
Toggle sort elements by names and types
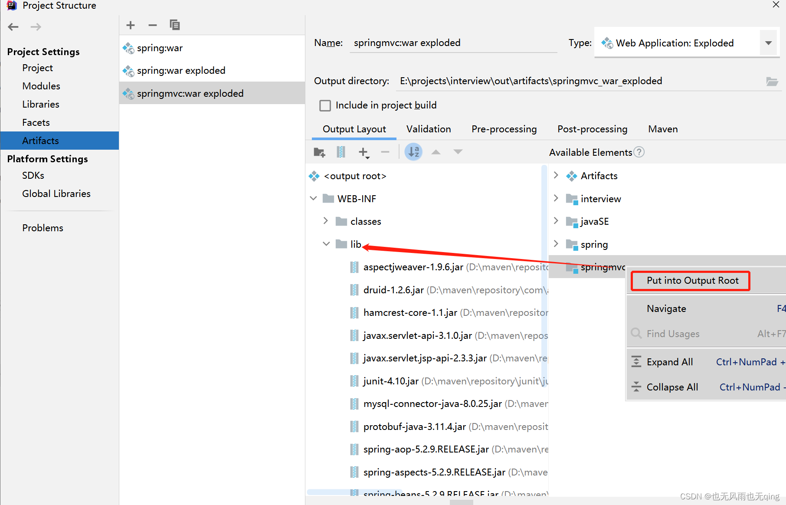coord(413,152)
